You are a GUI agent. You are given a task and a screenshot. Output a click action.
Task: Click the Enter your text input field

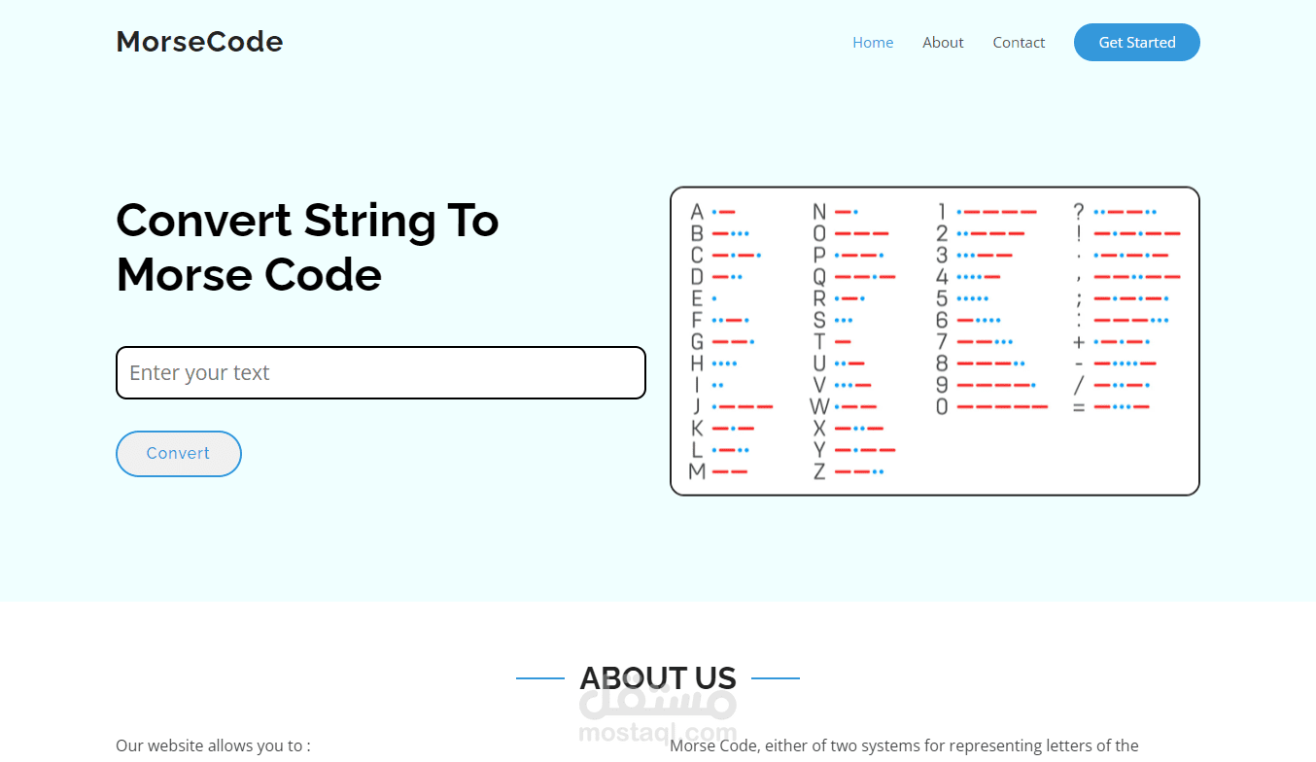(x=380, y=372)
